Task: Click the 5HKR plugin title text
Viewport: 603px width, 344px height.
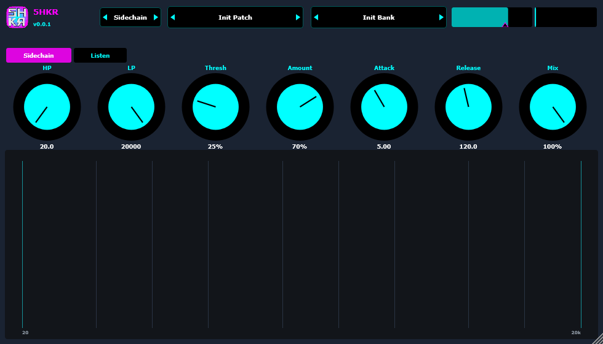Action: click(46, 12)
